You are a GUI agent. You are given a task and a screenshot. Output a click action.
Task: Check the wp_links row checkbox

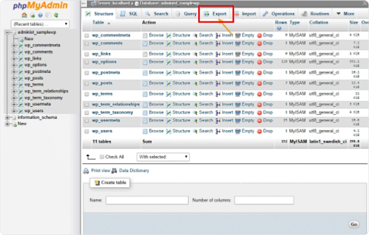pos(87,54)
